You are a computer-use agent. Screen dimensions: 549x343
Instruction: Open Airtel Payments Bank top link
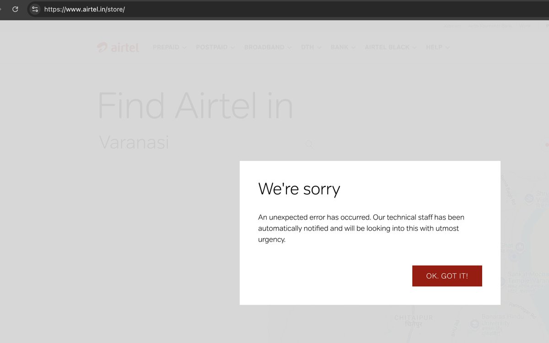(x=490, y=26)
